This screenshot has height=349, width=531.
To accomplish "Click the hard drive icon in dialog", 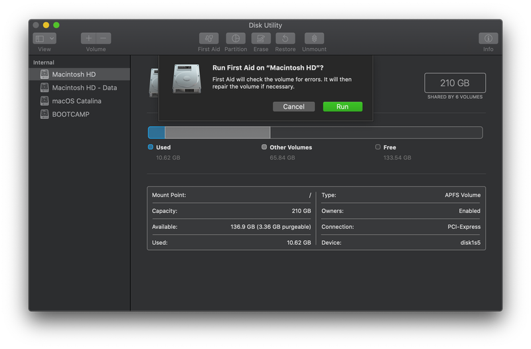I will click(187, 79).
